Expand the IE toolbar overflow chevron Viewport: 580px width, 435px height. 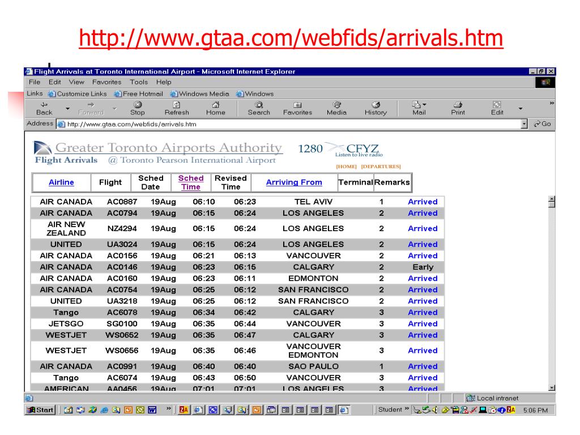[x=552, y=103]
